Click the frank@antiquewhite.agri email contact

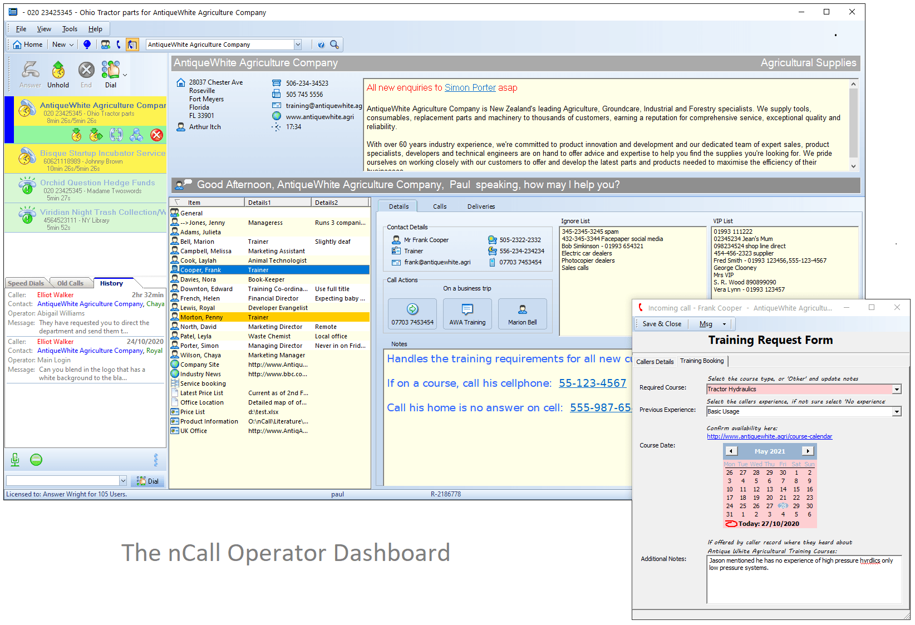(437, 262)
